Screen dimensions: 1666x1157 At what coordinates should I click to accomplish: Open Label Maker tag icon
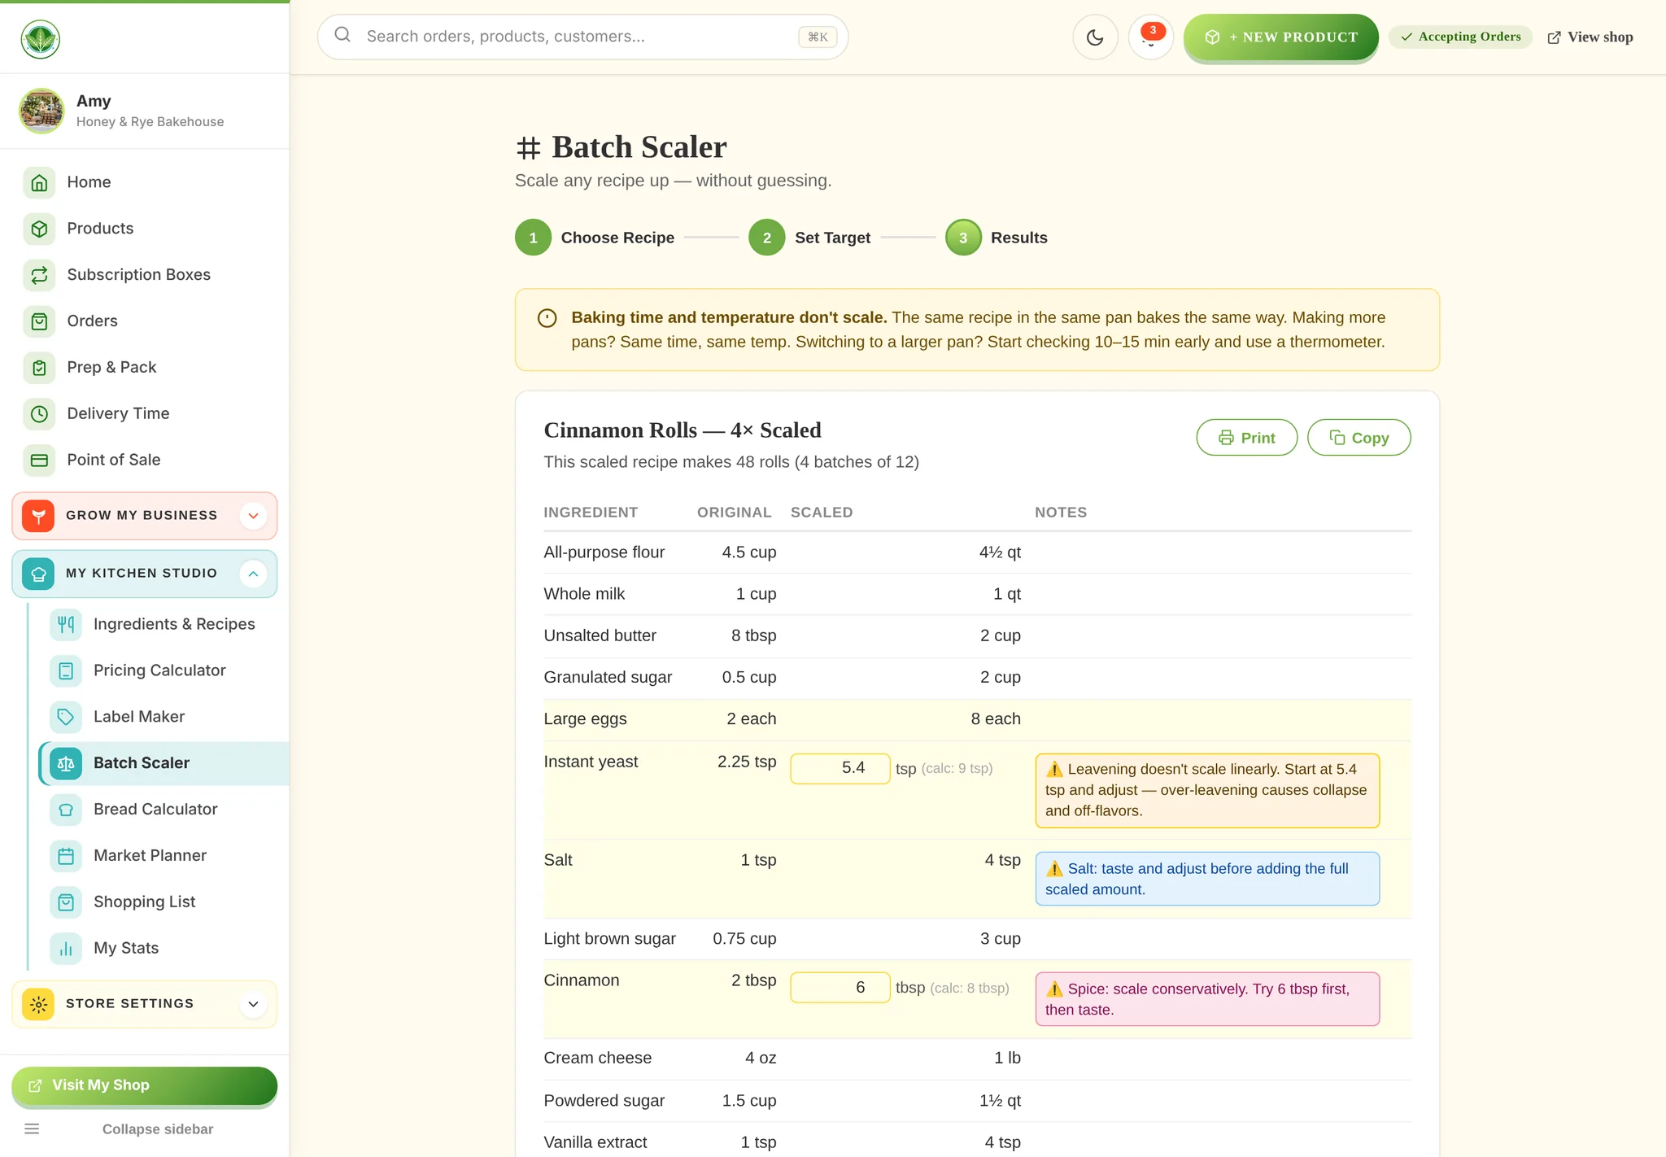click(x=66, y=717)
